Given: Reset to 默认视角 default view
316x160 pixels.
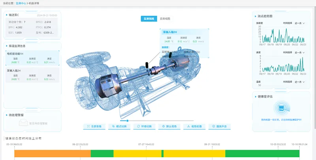Looking at the screenshot, I should (x=169, y=127).
